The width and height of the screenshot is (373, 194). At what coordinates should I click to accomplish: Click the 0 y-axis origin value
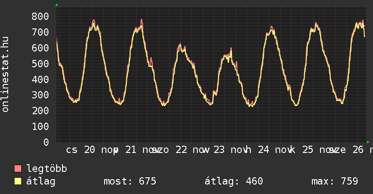click(46, 142)
